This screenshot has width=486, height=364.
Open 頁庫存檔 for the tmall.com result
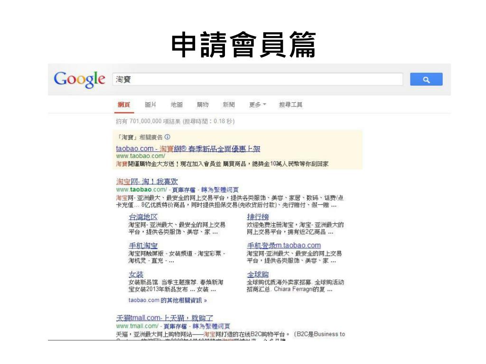click(176, 326)
